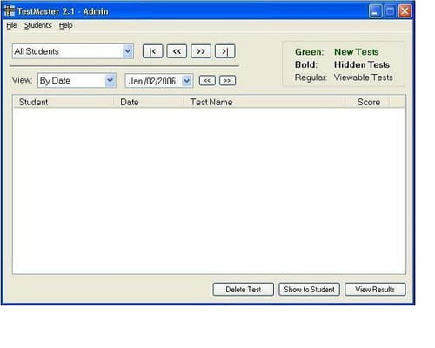Click the Show to Student button

309,290
